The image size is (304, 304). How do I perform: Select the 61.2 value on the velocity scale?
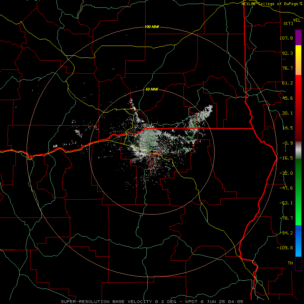tap(287, 83)
